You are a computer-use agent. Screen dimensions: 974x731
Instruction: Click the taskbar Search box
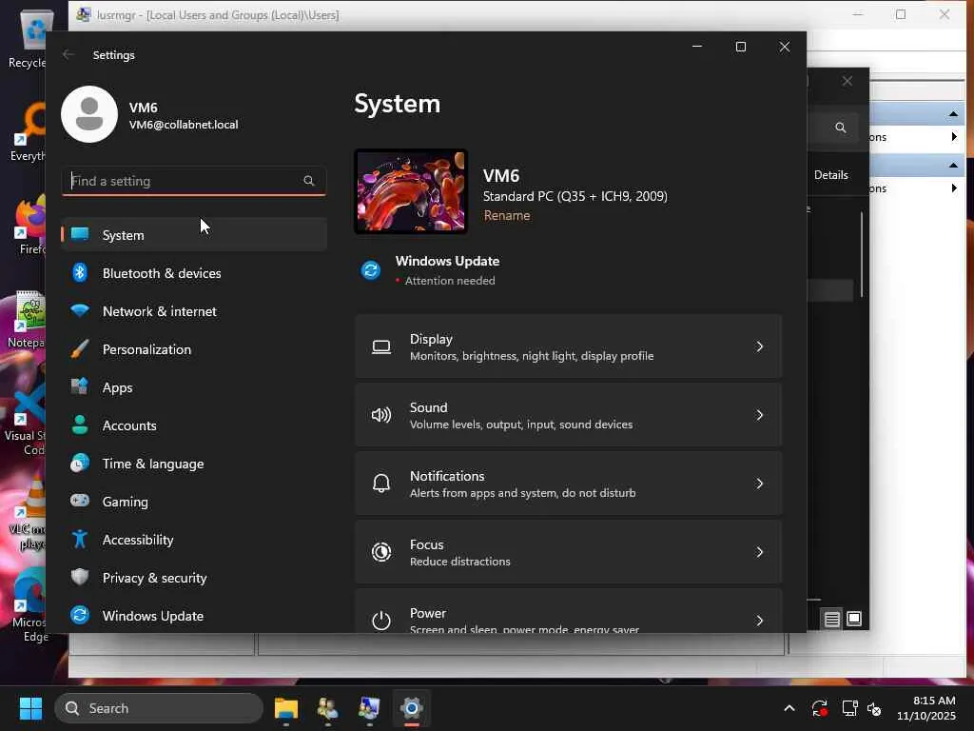[159, 708]
